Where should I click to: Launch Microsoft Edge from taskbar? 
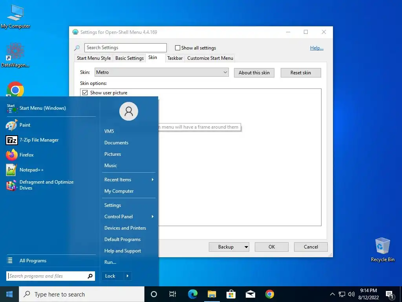pos(192,294)
